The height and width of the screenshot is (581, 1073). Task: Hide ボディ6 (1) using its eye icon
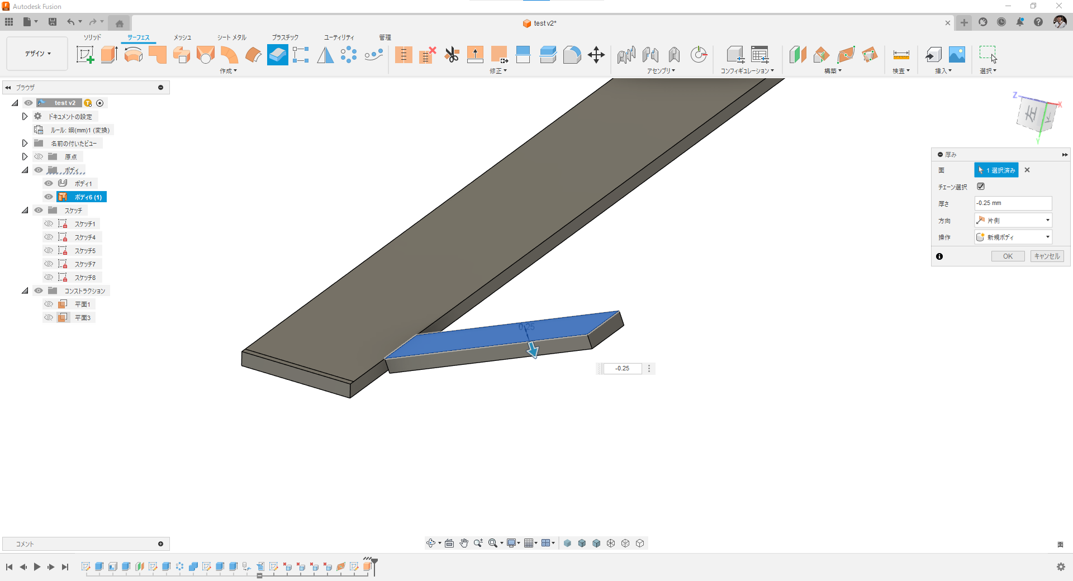(49, 197)
